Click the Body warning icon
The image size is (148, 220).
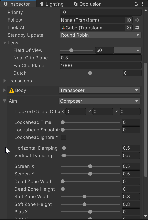tap(12, 90)
